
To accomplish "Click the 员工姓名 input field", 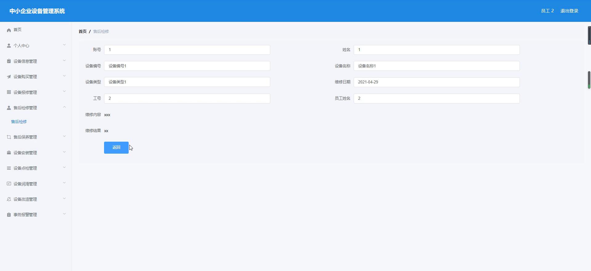I will [x=436, y=99].
